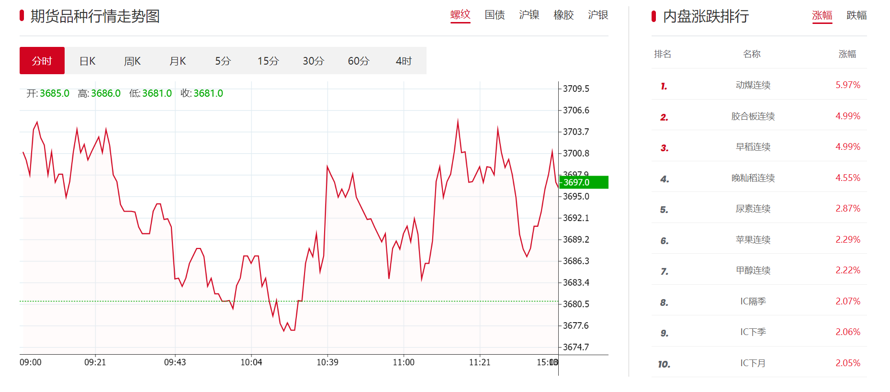Switch chart to 周K period
890x392 pixels.
click(x=132, y=61)
